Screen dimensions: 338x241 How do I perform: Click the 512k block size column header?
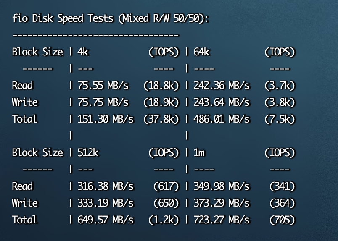[88, 153]
